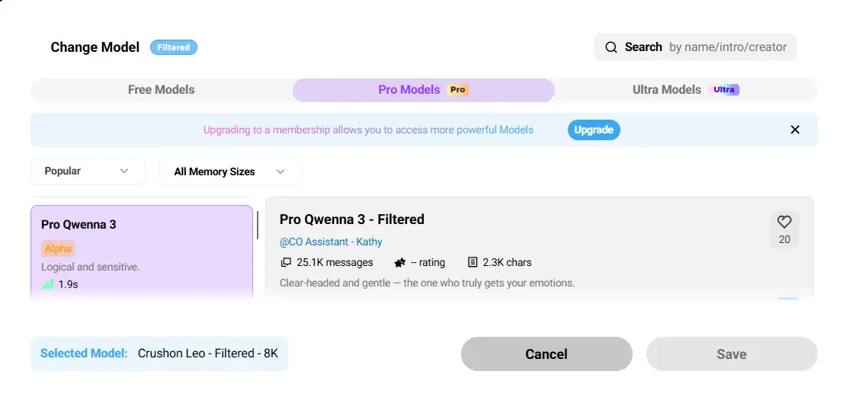Click the green latency bars icon
843x397 pixels.
coord(48,284)
